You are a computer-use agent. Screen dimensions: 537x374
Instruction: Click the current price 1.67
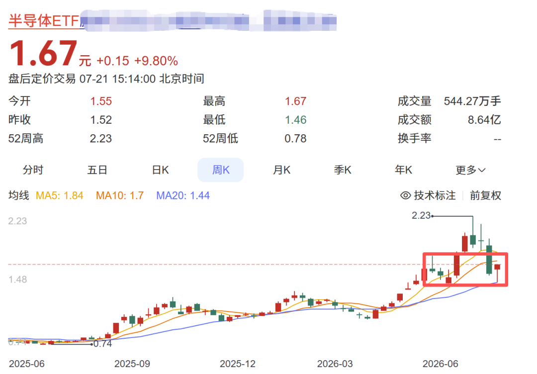[43, 53]
